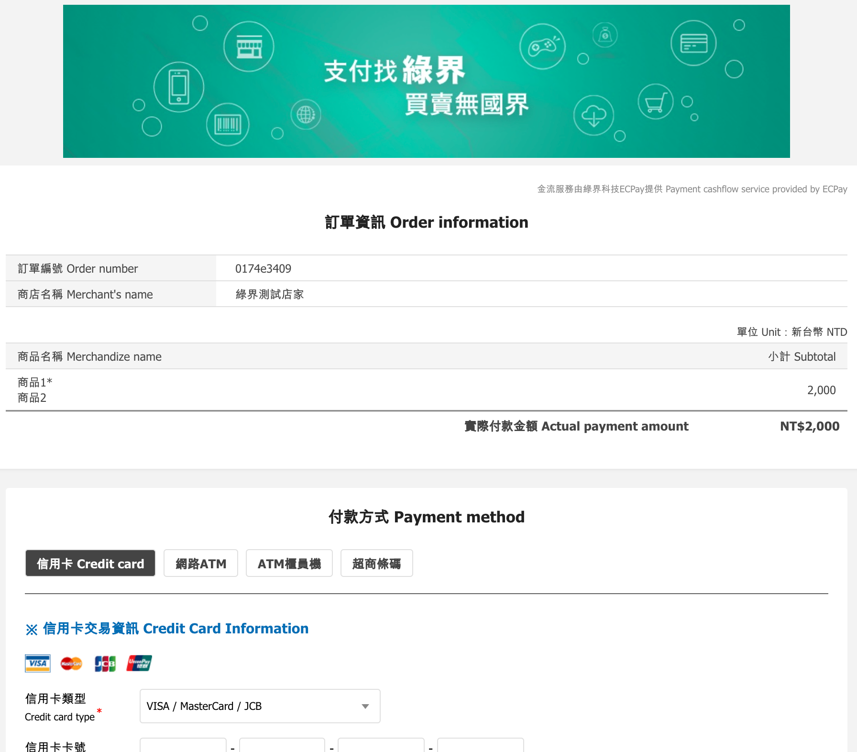Click the Merchant's name row label
857x752 pixels.
[85, 294]
